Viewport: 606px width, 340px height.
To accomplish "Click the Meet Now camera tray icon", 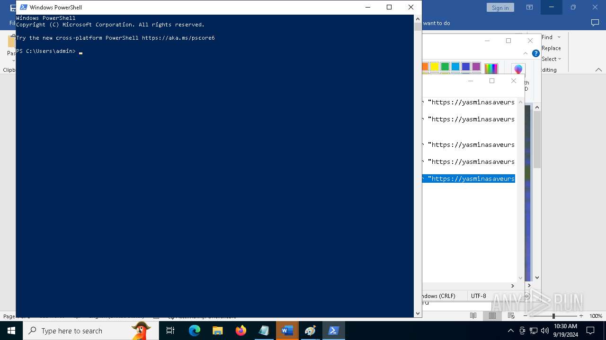I will point(522,331).
